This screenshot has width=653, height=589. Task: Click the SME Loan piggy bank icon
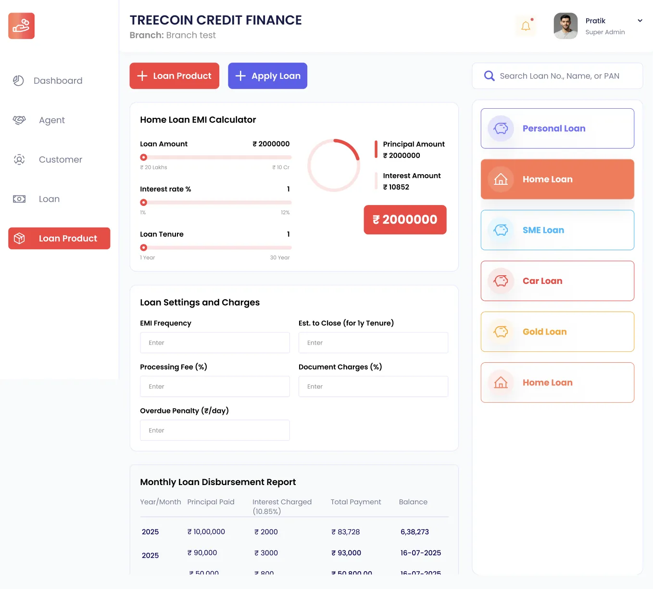(501, 230)
